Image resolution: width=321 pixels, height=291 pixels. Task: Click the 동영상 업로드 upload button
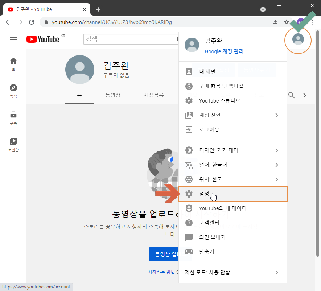pos(164,254)
